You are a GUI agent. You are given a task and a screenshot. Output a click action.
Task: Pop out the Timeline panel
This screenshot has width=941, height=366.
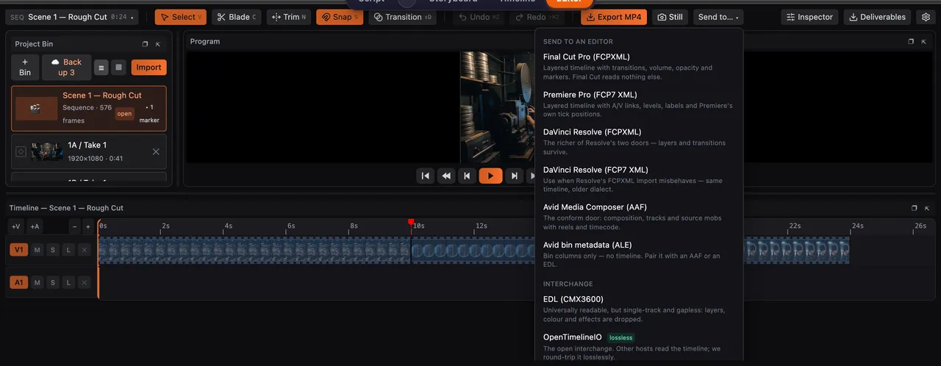point(914,208)
